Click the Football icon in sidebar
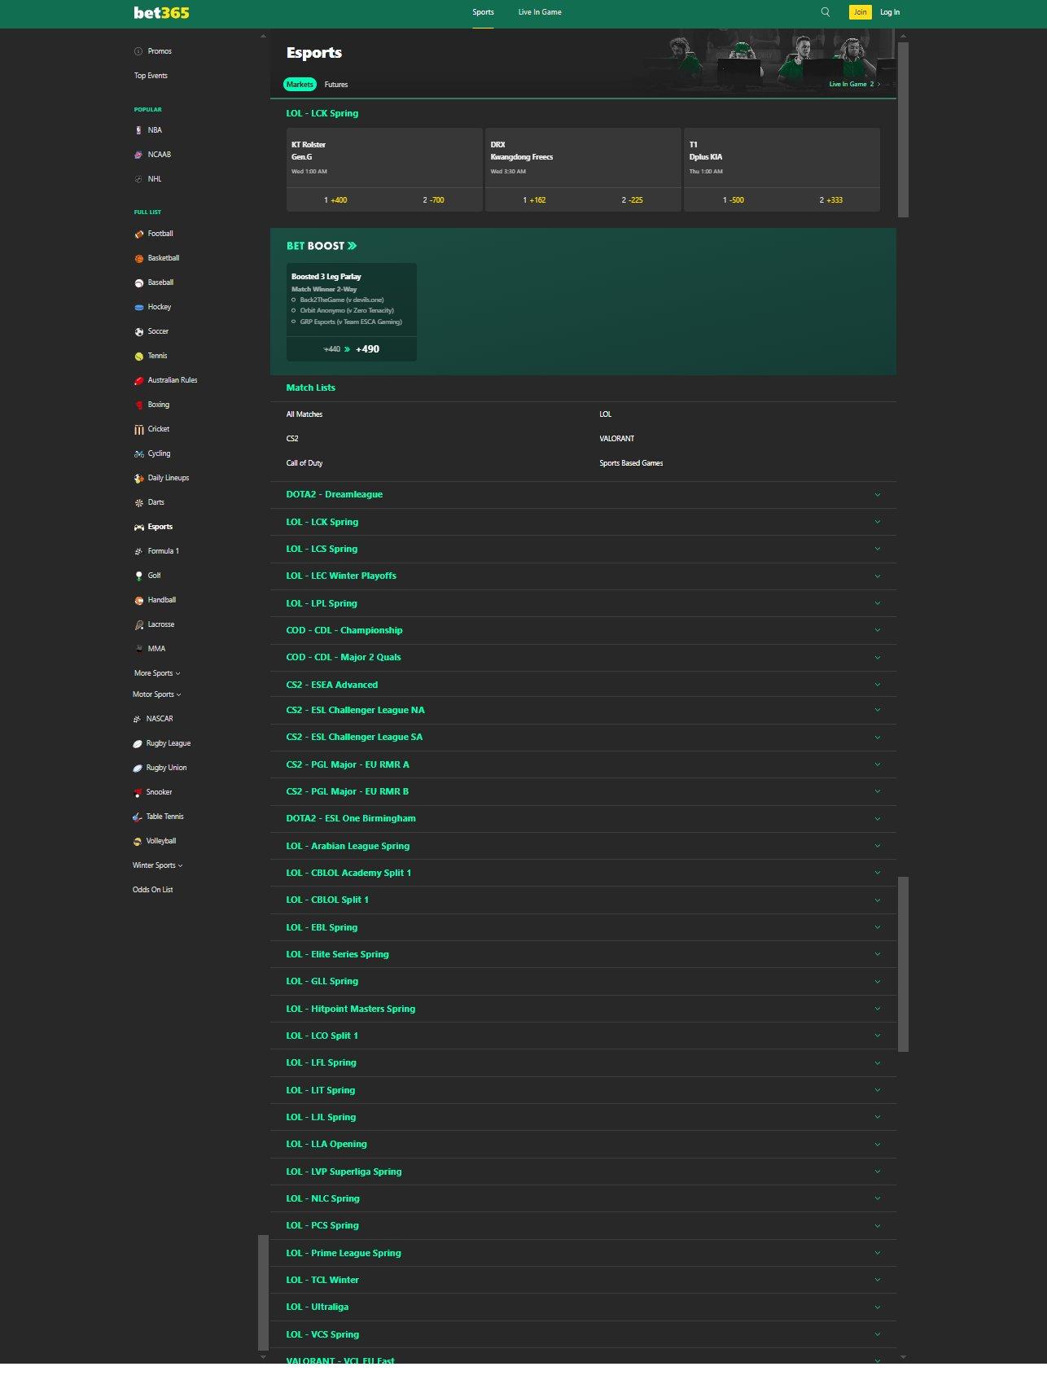 138,234
